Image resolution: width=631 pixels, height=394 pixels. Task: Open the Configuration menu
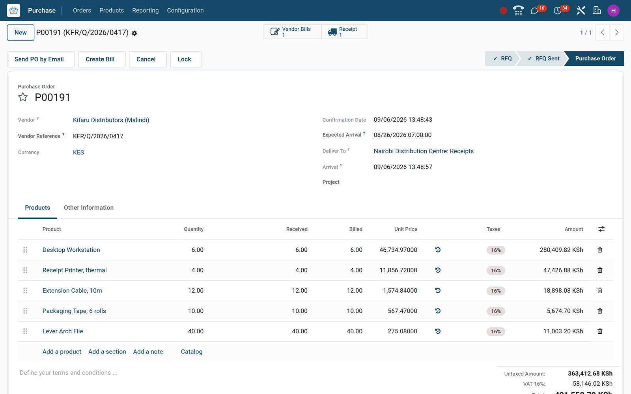click(185, 11)
